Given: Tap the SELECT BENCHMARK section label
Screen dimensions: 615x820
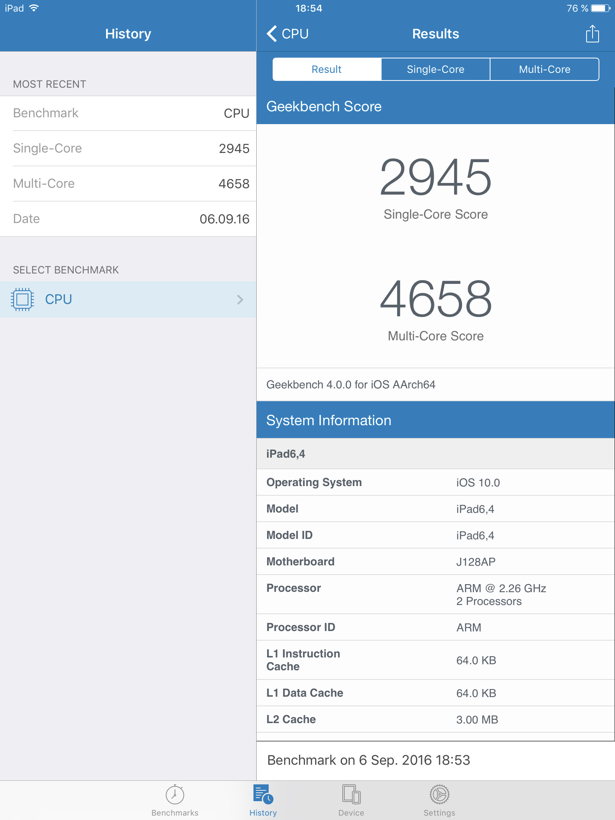Looking at the screenshot, I should tap(66, 270).
